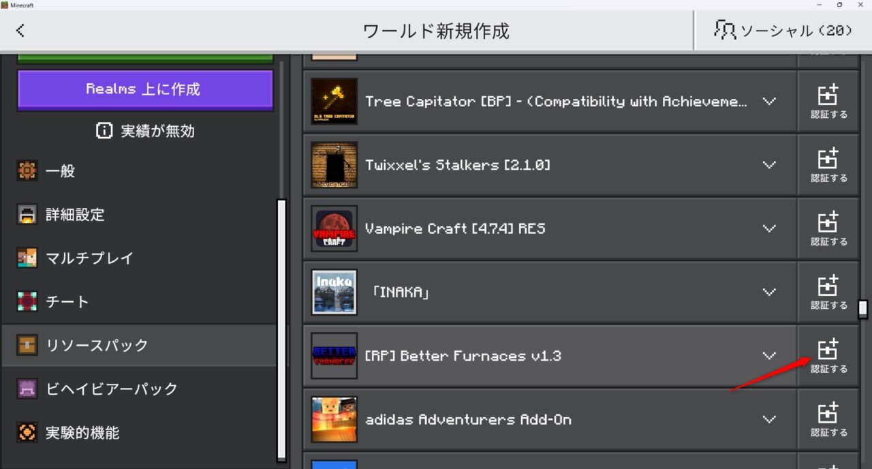
Task: Click the Vampire Craft [4.7.4] RES title
Action: [455, 228]
